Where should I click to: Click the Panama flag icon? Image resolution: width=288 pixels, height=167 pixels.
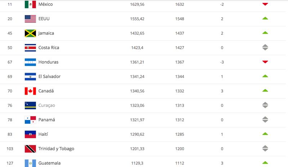pyautogui.click(x=30, y=120)
